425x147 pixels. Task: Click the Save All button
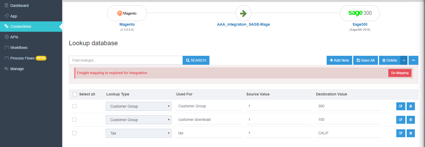[x=365, y=60]
